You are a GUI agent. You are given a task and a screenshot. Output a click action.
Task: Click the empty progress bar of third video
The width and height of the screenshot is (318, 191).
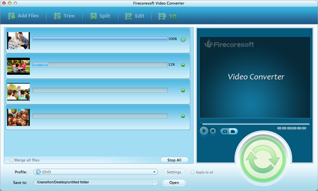coord(100,90)
